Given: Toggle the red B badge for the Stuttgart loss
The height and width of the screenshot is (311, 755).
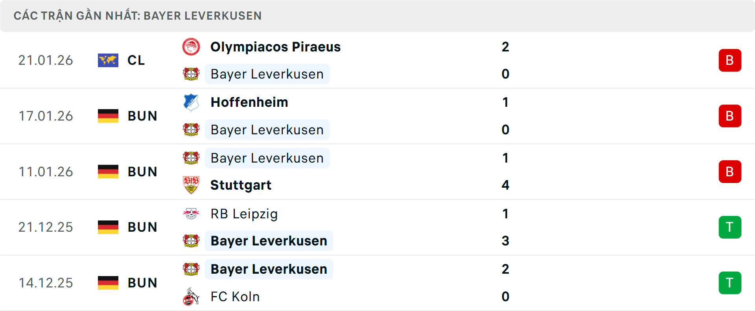Looking at the screenshot, I should click(x=730, y=171).
